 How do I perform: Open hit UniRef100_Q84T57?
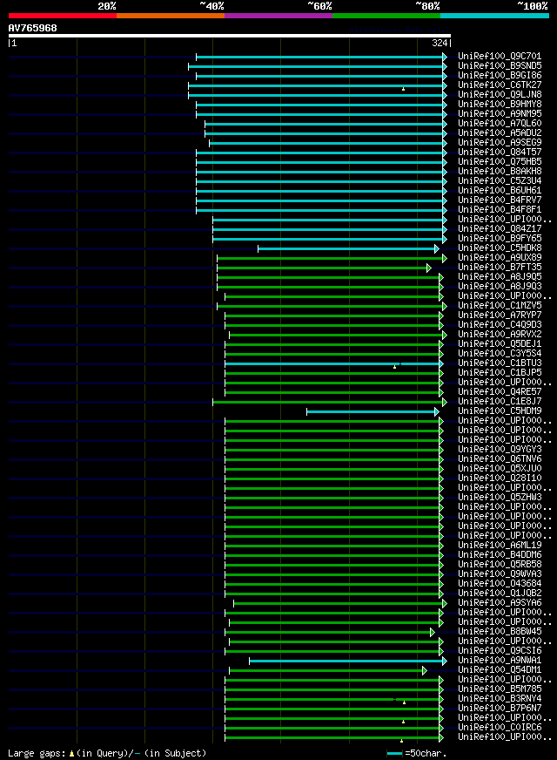tap(500, 153)
